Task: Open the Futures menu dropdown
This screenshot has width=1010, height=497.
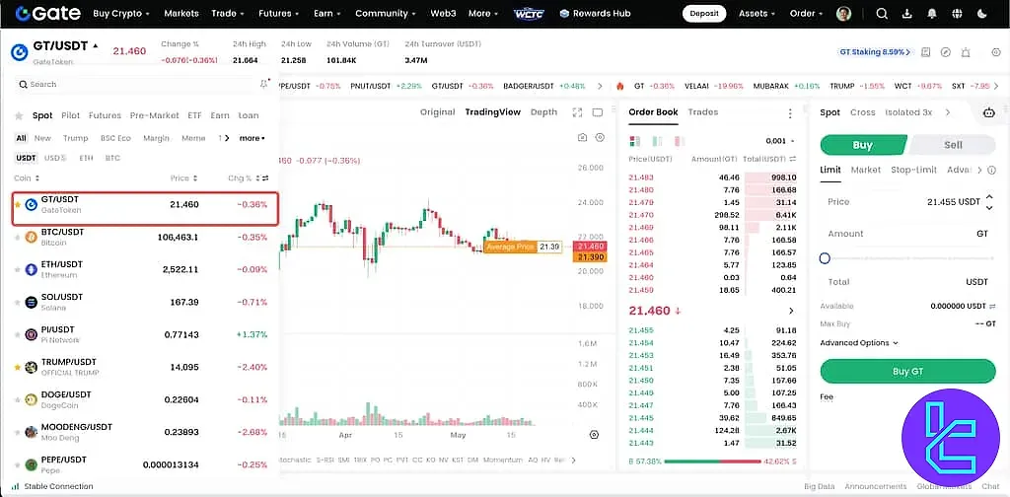Action: pyautogui.click(x=280, y=14)
